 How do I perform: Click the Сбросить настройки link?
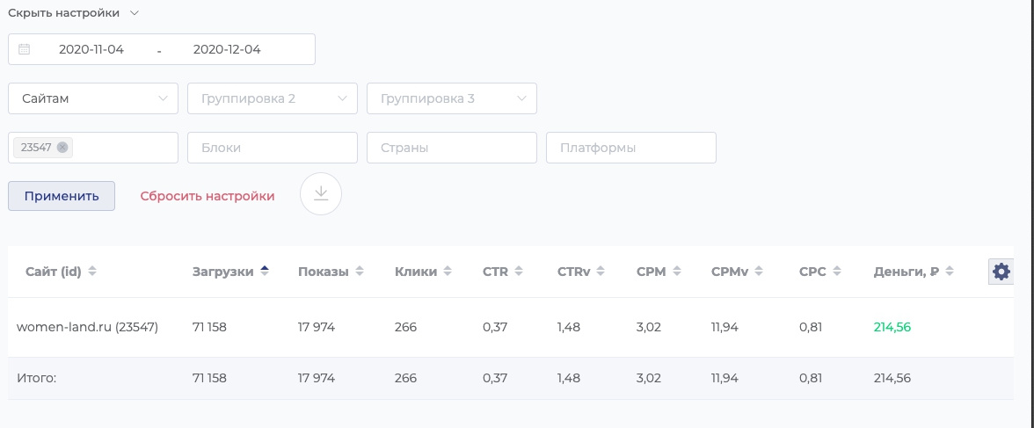(208, 196)
